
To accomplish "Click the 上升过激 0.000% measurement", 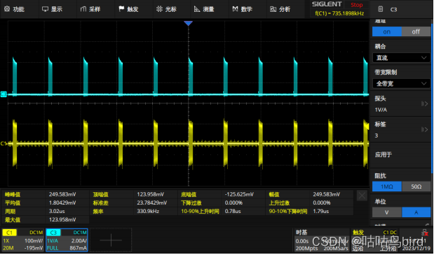I will tap(309, 203).
